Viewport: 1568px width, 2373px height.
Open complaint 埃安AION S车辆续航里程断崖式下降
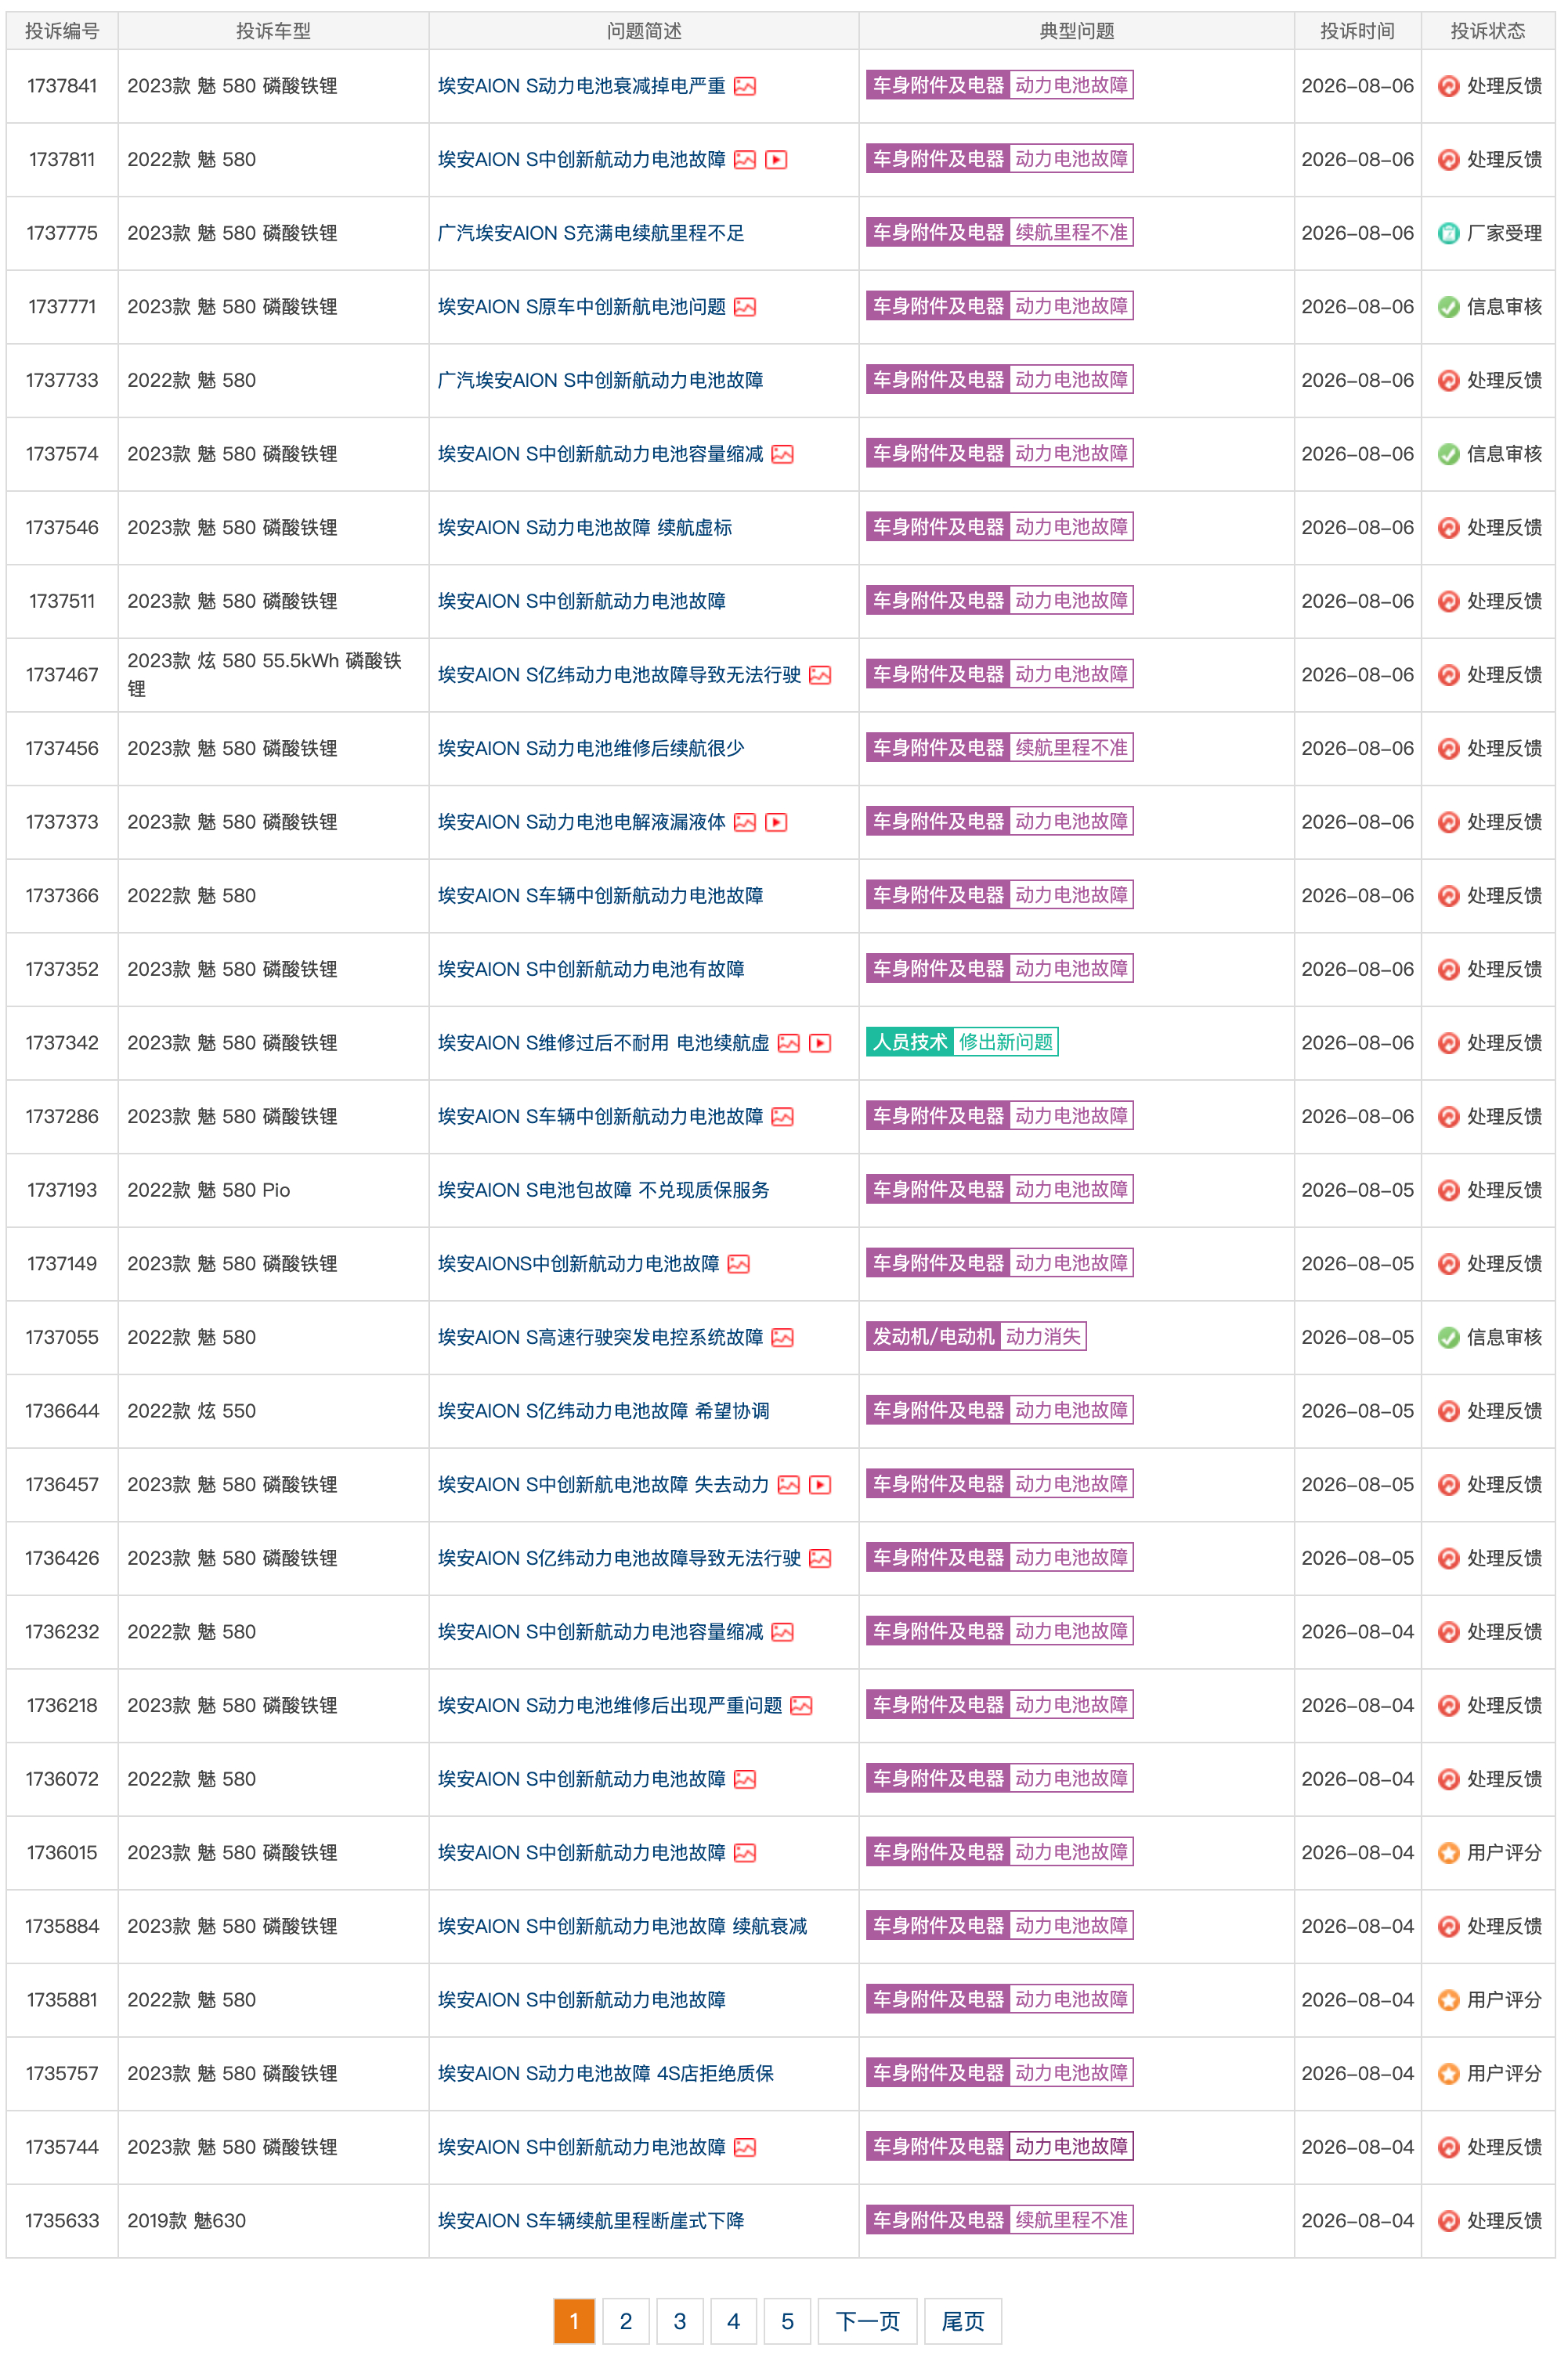click(591, 2221)
